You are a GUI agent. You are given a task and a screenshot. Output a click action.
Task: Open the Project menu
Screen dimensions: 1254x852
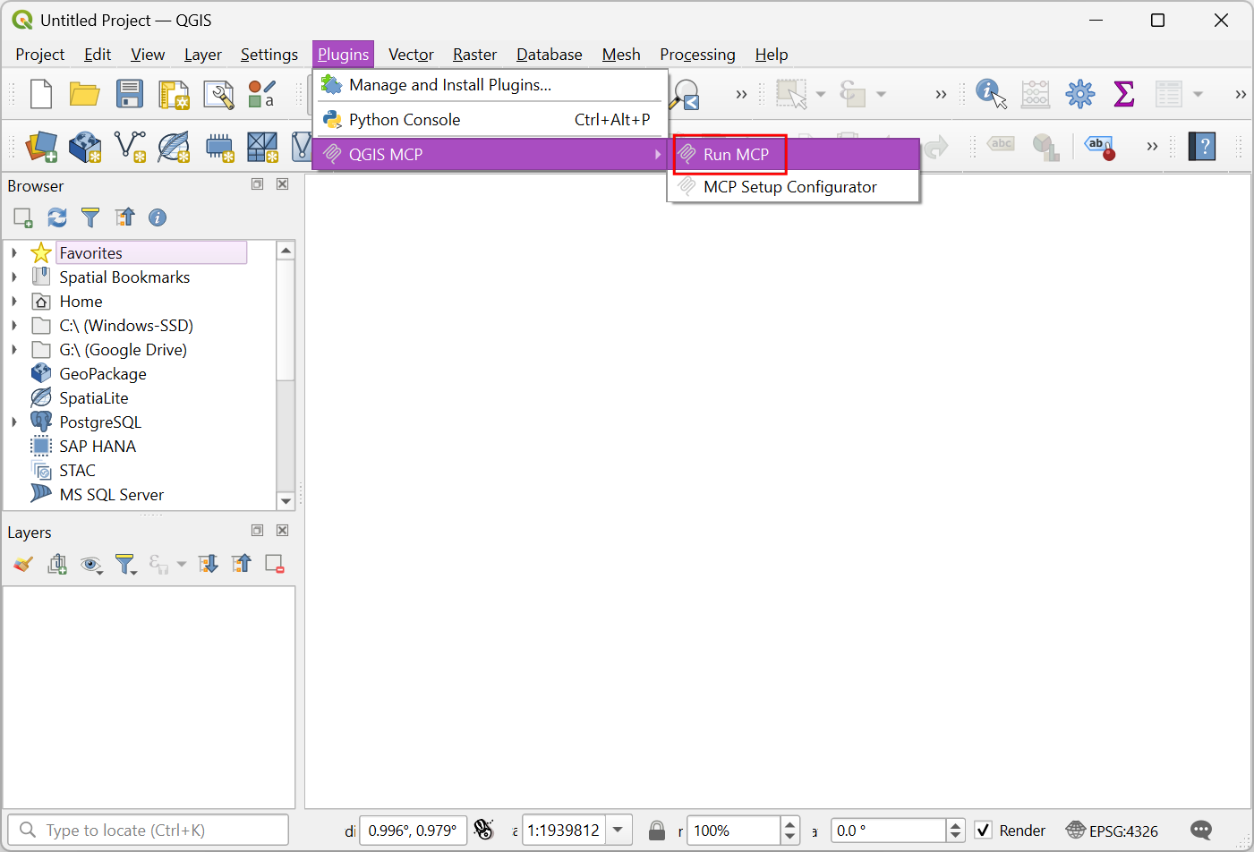pyautogui.click(x=40, y=55)
